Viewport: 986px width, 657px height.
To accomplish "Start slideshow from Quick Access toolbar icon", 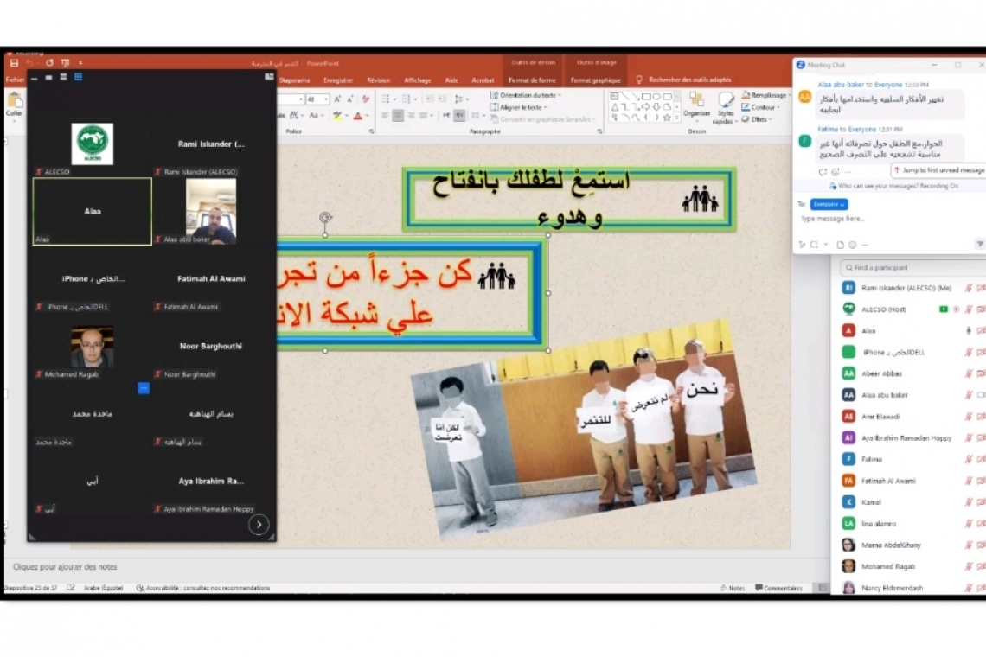I will pos(66,63).
